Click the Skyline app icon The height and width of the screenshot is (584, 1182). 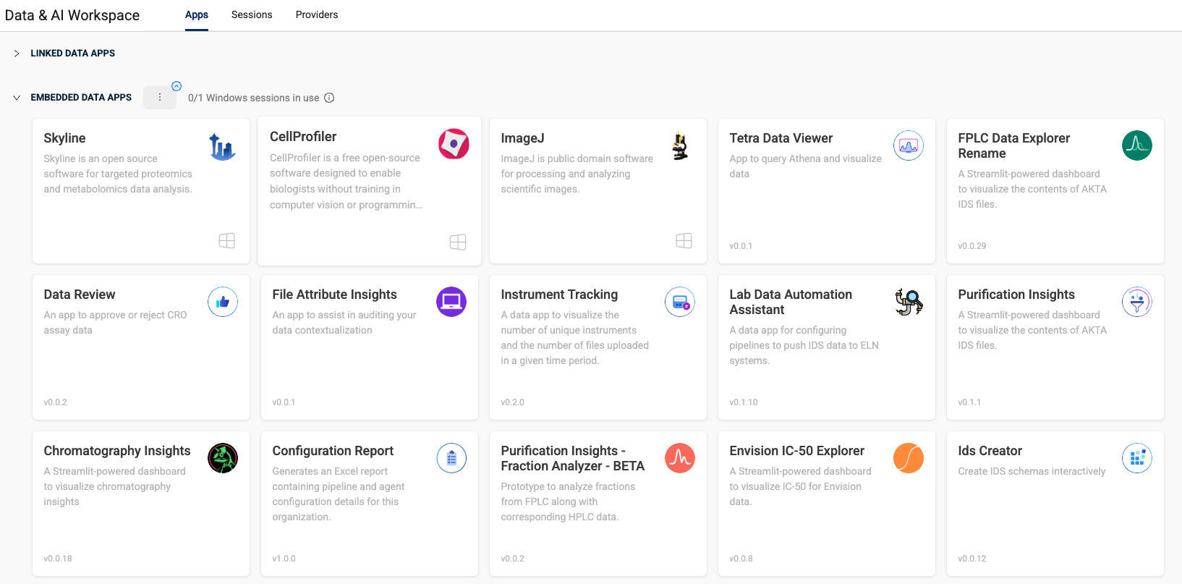tap(222, 147)
